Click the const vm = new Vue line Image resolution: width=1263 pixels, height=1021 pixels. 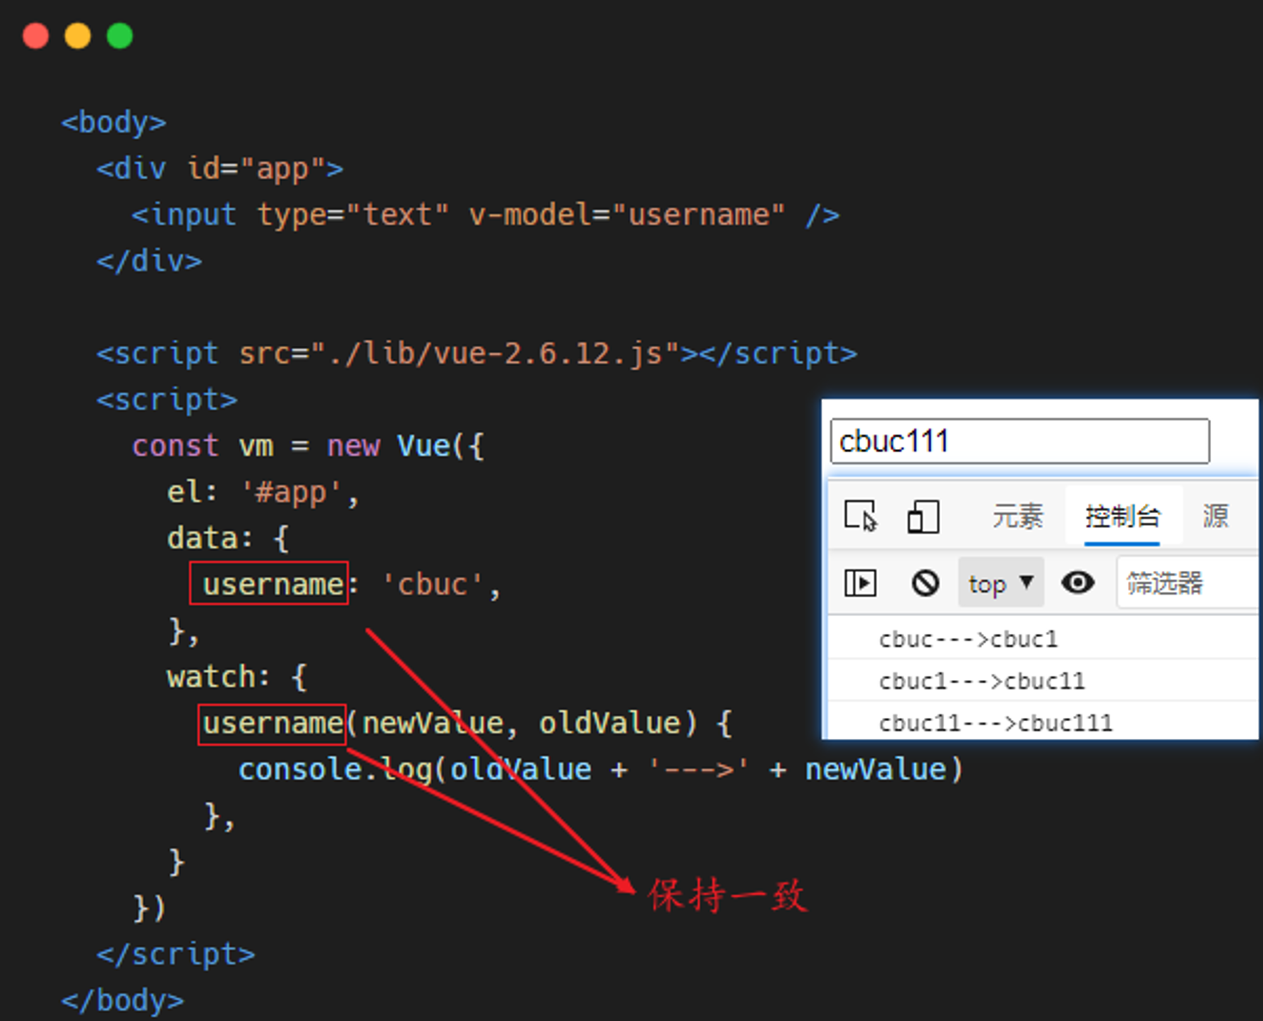point(308,446)
